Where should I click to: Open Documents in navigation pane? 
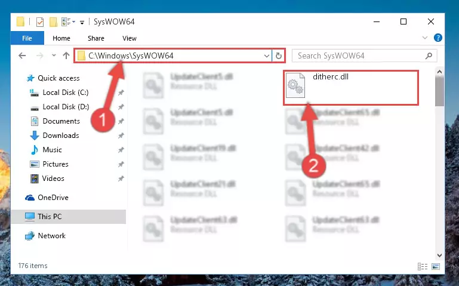click(61, 121)
